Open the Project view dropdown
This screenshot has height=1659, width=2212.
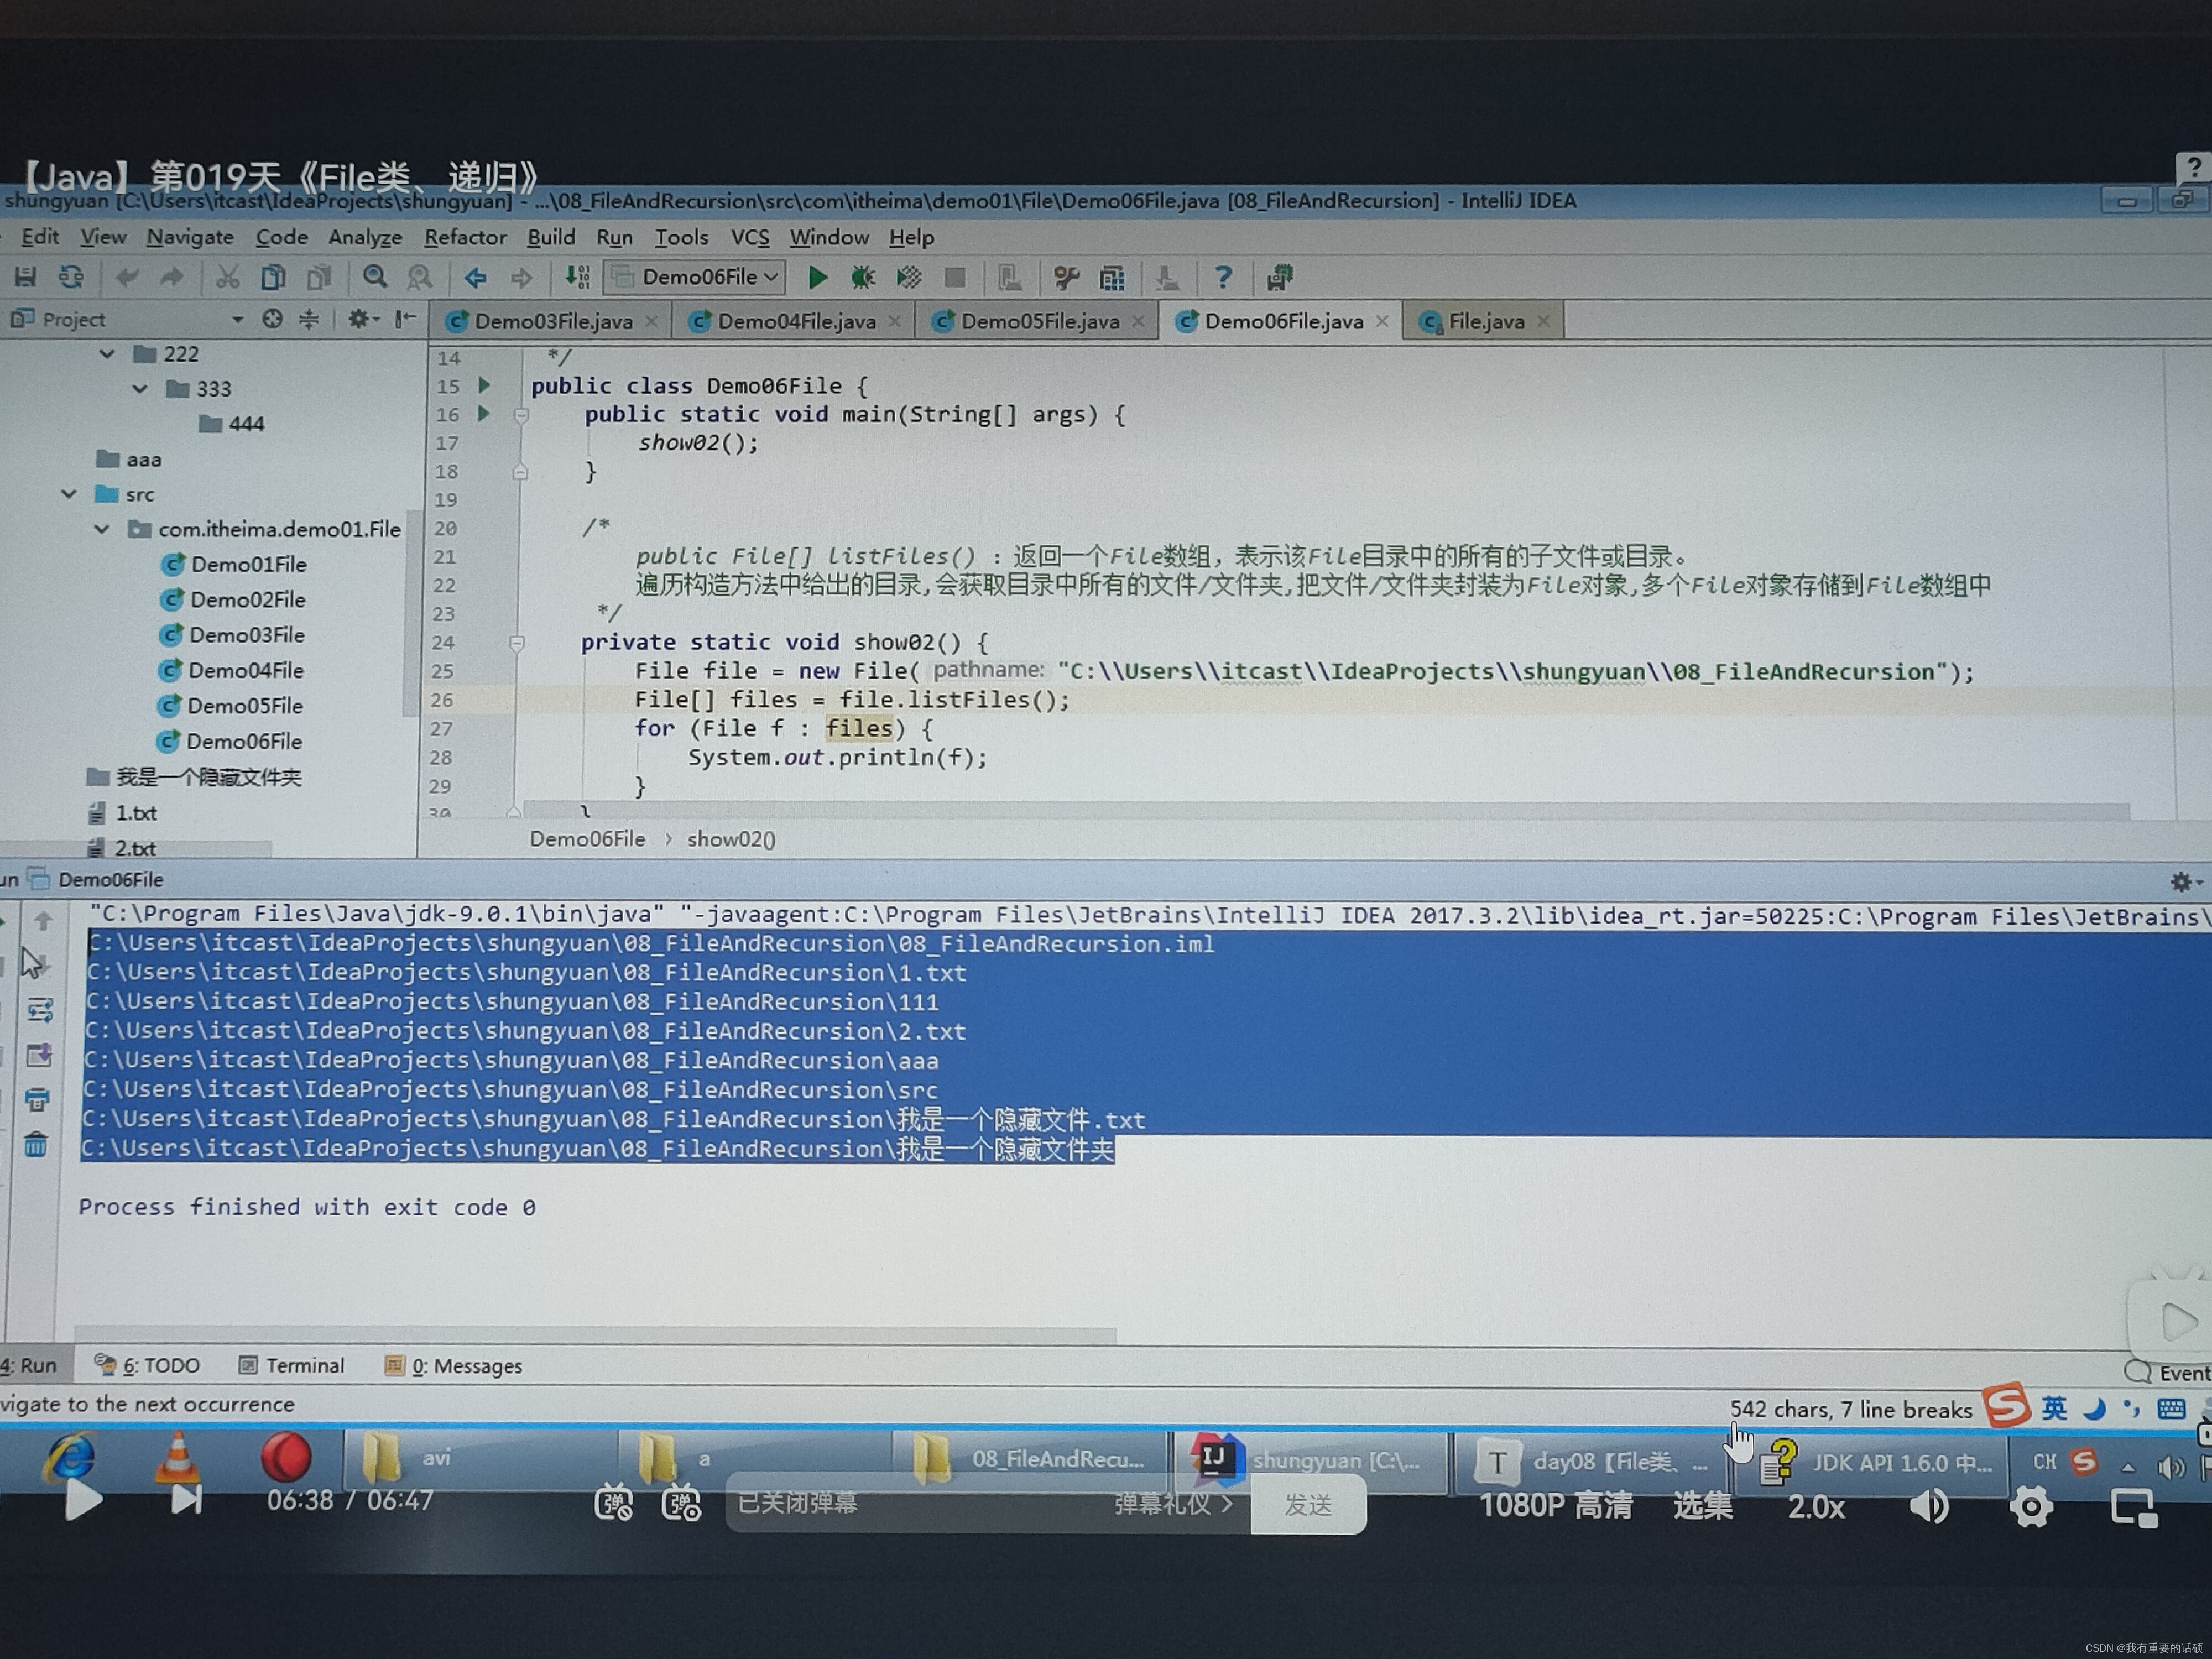pyautogui.click(x=237, y=319)
